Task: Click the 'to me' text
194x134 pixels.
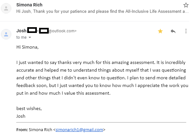Action: 21,37
